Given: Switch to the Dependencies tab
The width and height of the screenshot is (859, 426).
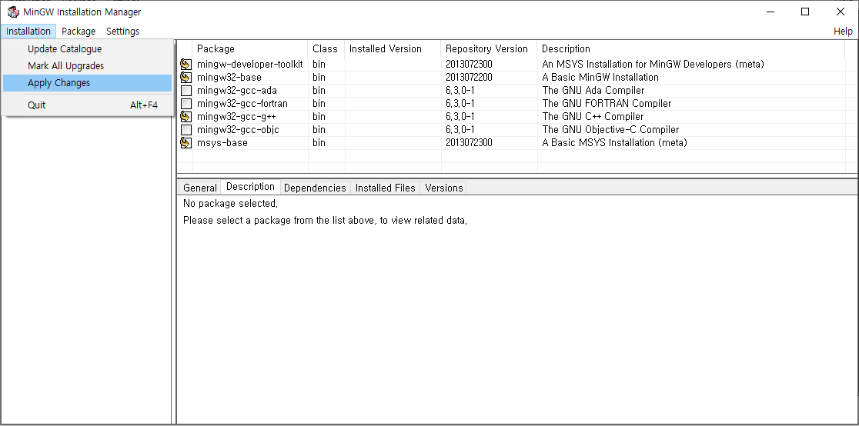Looking at the screenshot, I should tap(315, 188).
